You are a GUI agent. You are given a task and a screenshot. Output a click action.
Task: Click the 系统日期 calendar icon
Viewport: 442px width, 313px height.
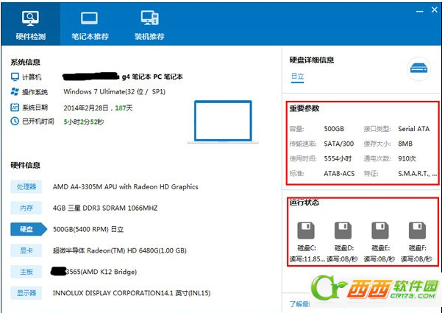[15, 108]
